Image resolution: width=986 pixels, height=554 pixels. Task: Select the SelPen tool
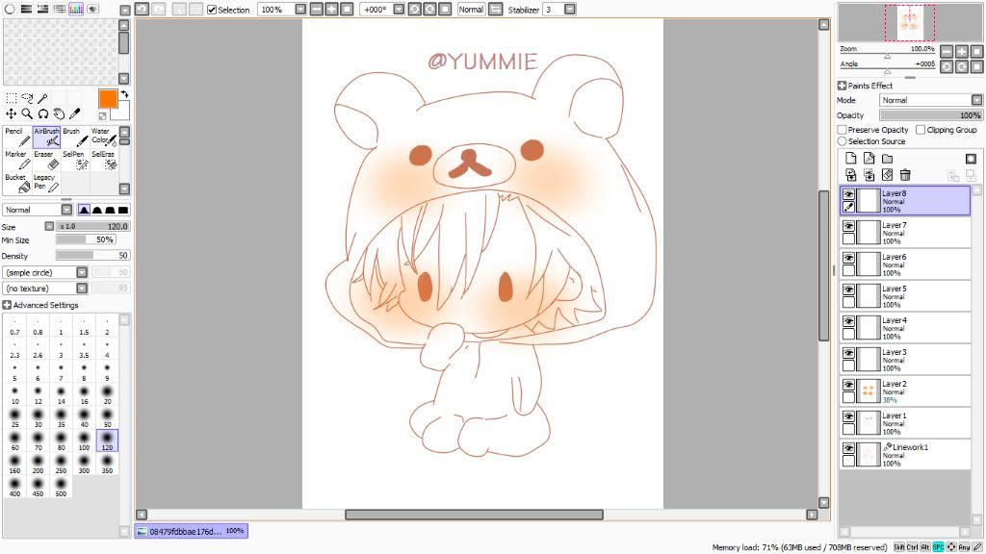(75, 160)
